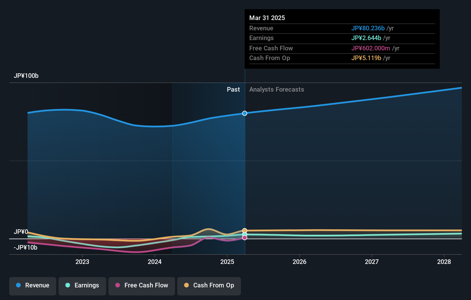Click the Past section label
The height and width of the screenshot is (300, 471).
click(x=233, y=90)
